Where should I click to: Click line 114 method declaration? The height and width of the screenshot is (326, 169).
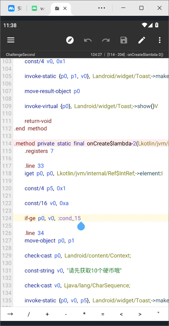click(x=91, y=143)
